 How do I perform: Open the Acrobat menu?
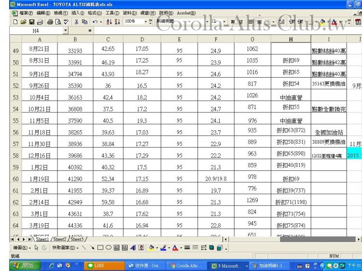click(x=186, y=13)
